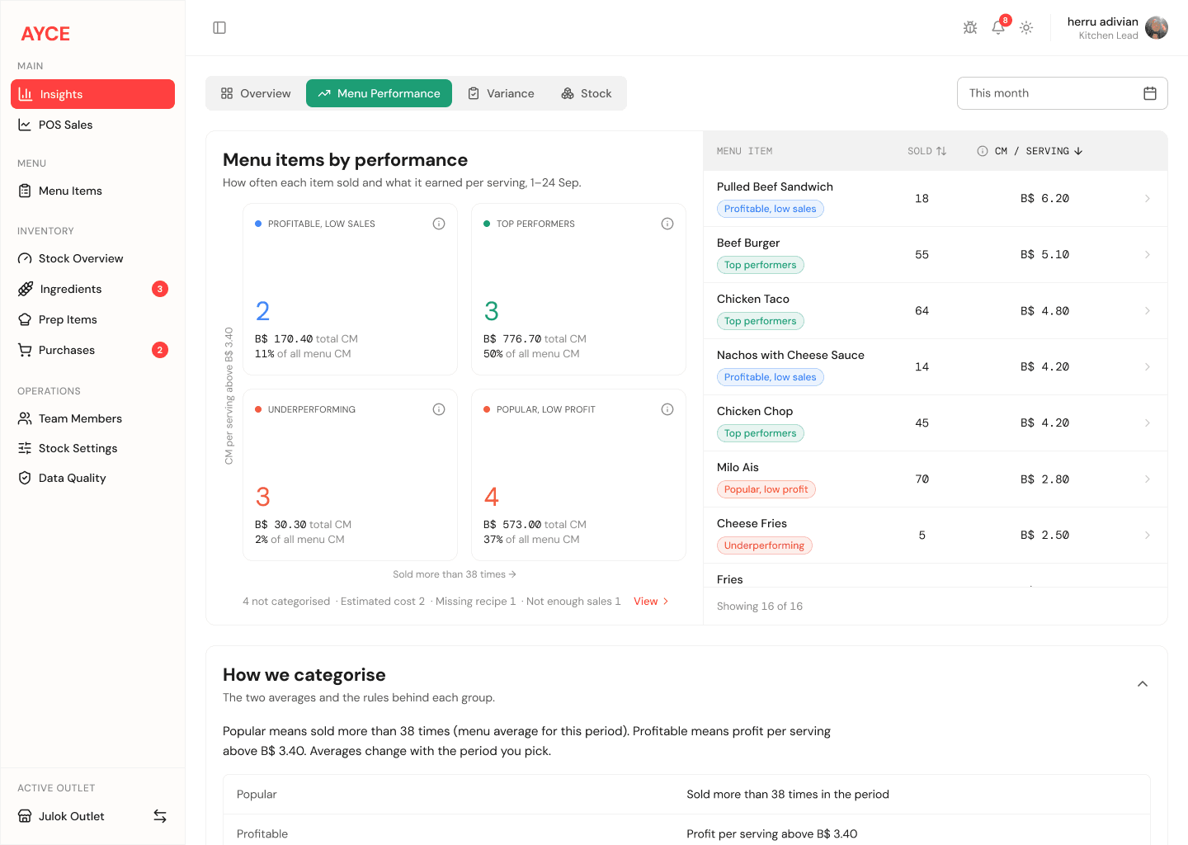Open notifications bell
Screen dimensions: 1188x845
click(x=998, y=28)
